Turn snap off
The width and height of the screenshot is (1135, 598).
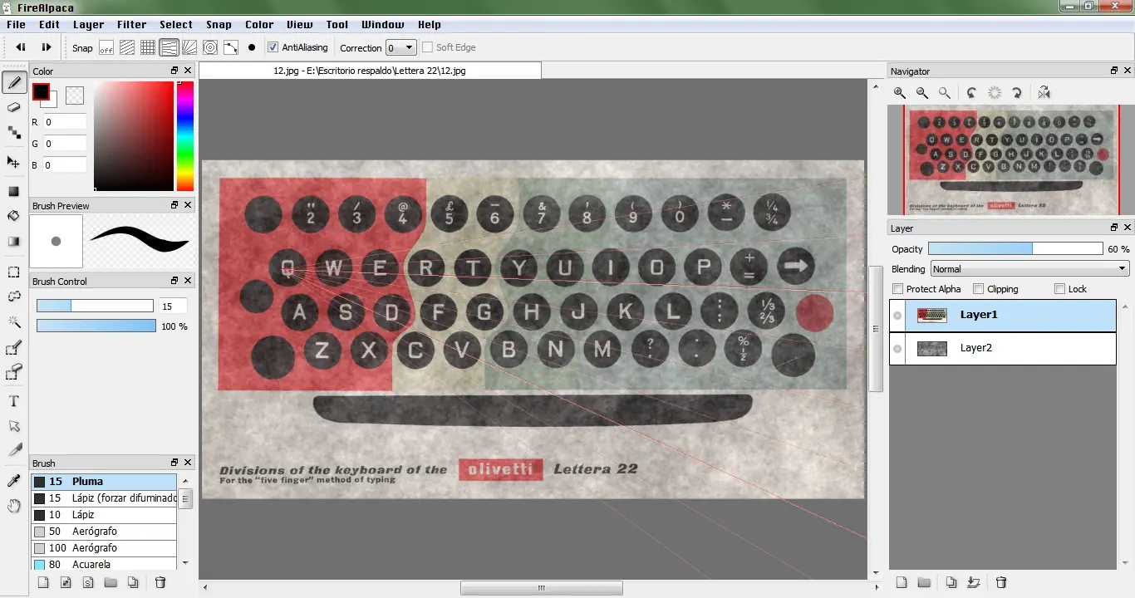pyautogui.click(x=106, y=47)
